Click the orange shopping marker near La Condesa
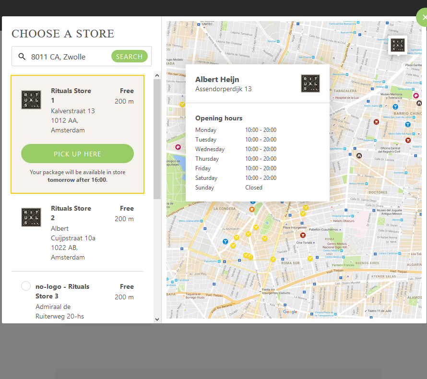Image resolution: width=427 pixels, height=379 pixels. 252,209
